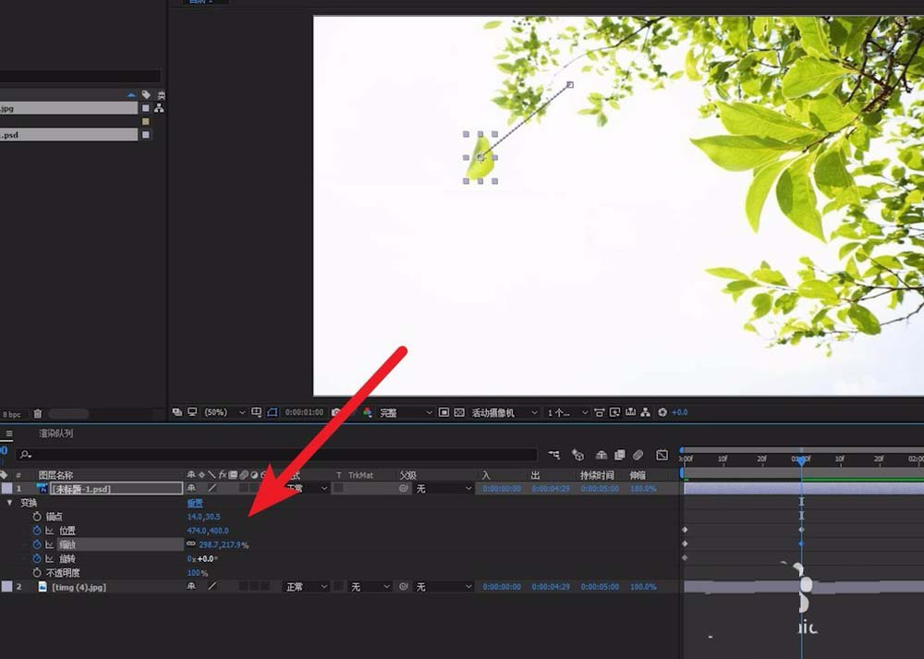Click label color swatch of layer 2
924x659 pixels.
6,587
